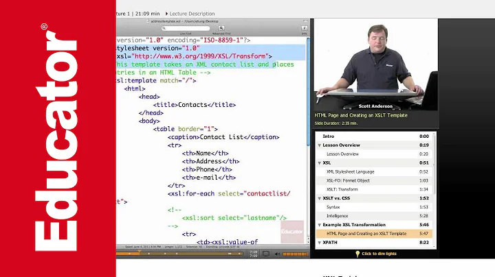Click the th 'e-mail' code line
Screen dimensions: 495x277
(x=209, y=178)
